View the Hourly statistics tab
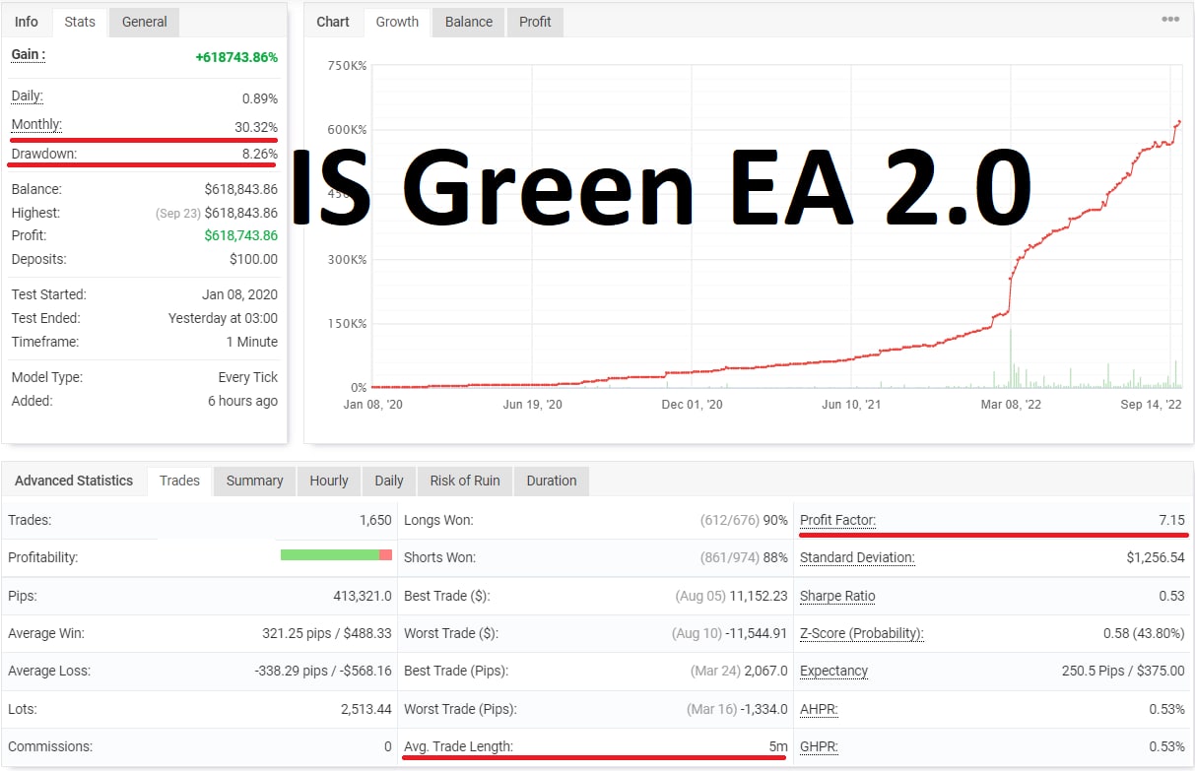Viewport: 1195px width, 771px height. coord(329,481)
